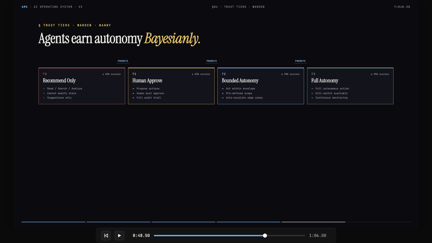Click the T2 tier label
The width and height of the screenshot is (432, 243).
pos(224,74)
